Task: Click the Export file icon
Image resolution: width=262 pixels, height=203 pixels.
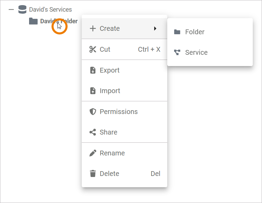Action: [93, 70]
